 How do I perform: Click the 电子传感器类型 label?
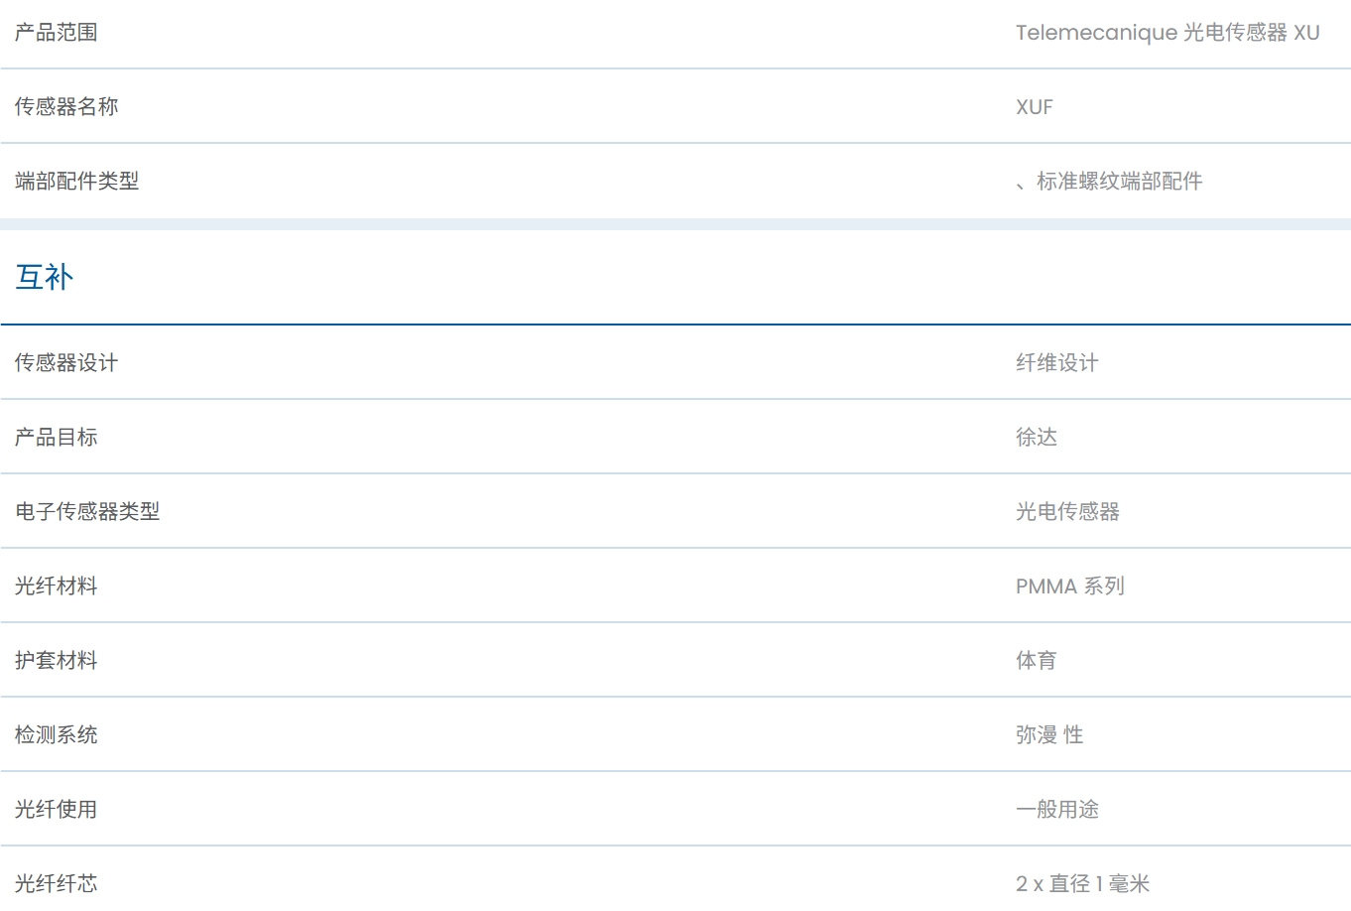click(x=87, y=512)
